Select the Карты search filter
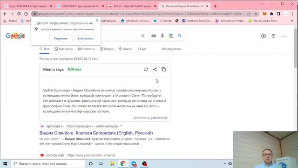Viewport: 298px width, 168px height. pos(125,49)
